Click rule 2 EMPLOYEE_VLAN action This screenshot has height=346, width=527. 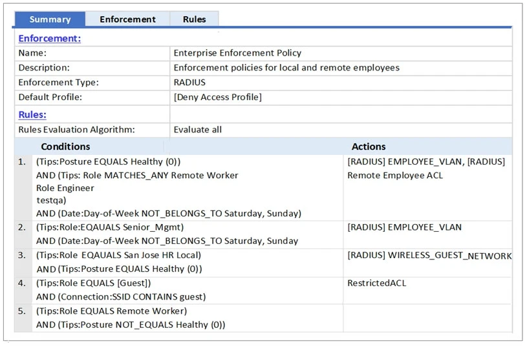pos(404,227)
